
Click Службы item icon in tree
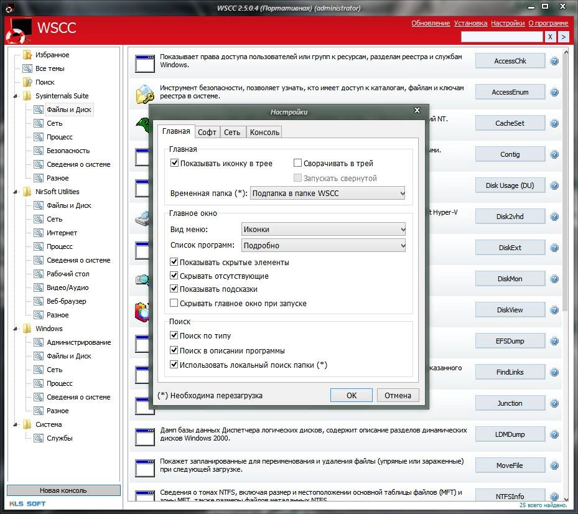[x=39, y=438]
